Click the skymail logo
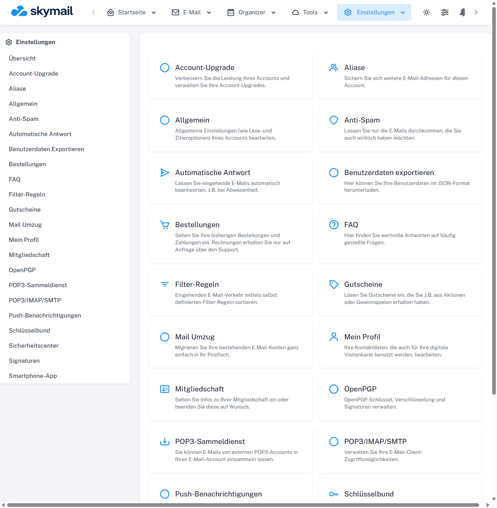 coord(42,11)
